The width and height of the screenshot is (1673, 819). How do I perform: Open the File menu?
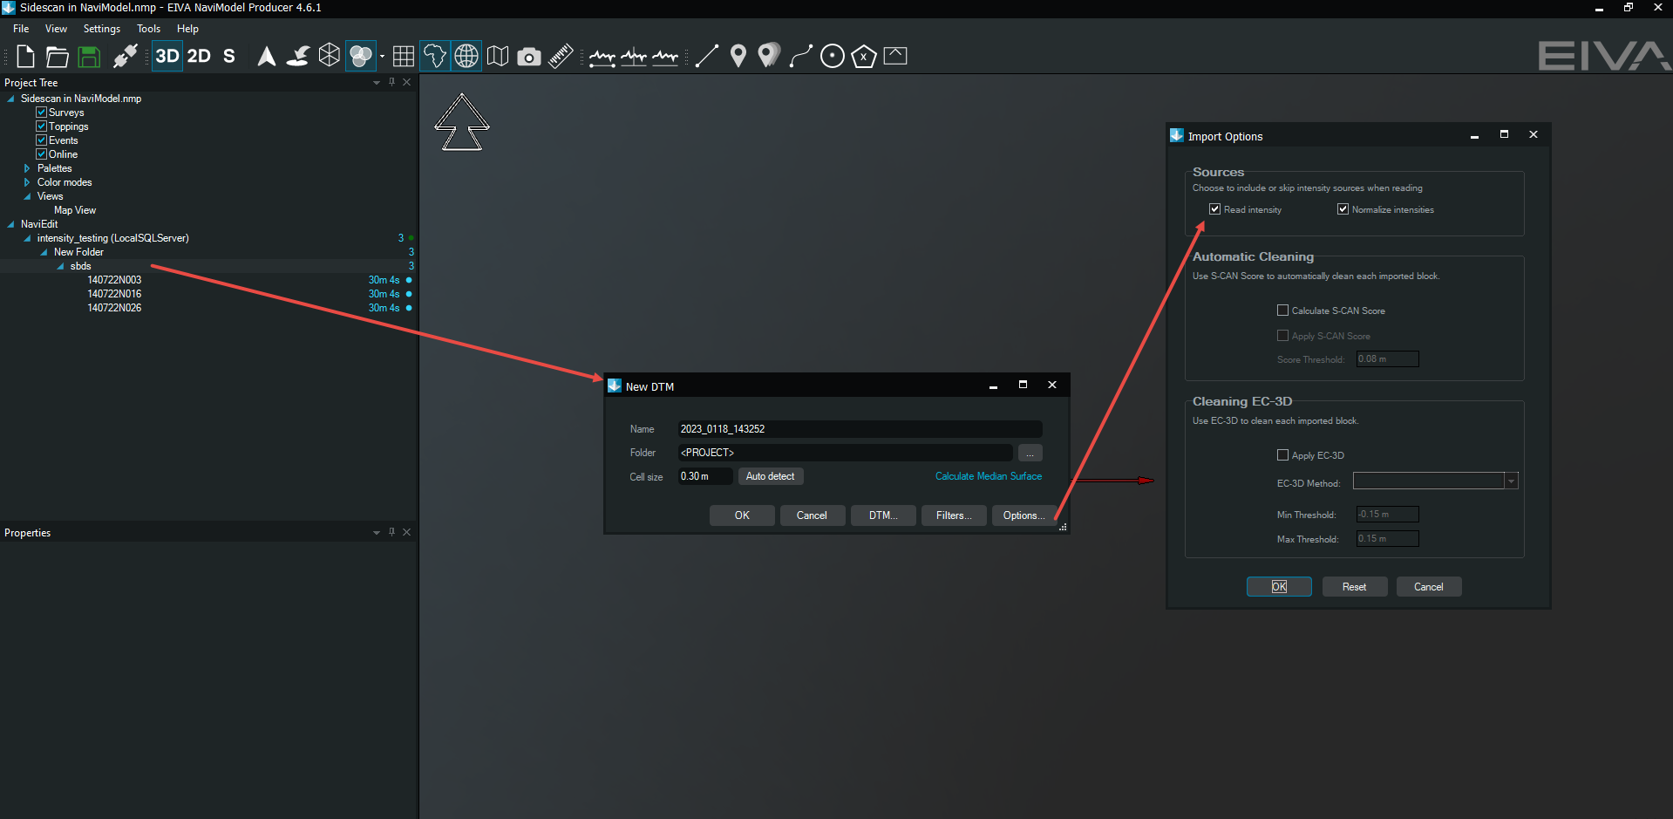coord(21,29)
